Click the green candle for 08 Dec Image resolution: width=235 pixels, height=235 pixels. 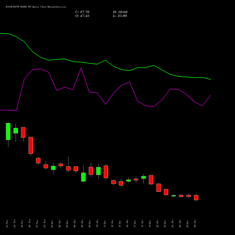pyautogui.click(x=83, y=177)
